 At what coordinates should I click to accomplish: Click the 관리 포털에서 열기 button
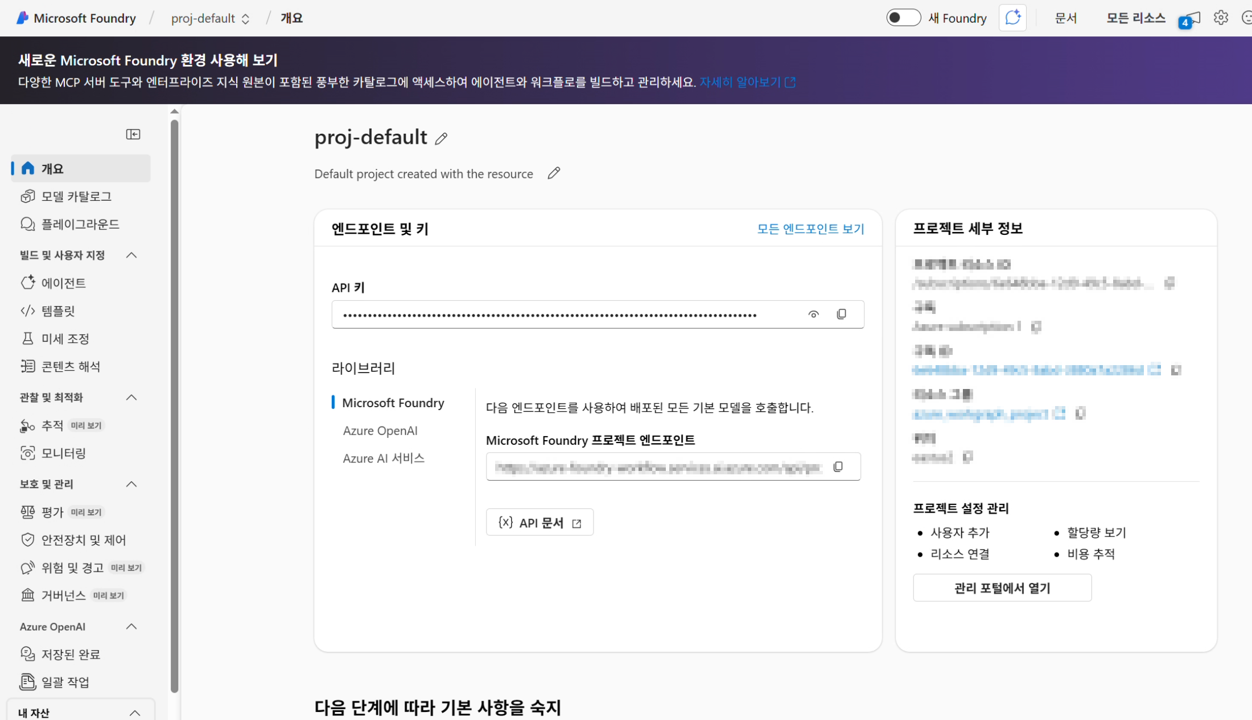click(1002, 587)
